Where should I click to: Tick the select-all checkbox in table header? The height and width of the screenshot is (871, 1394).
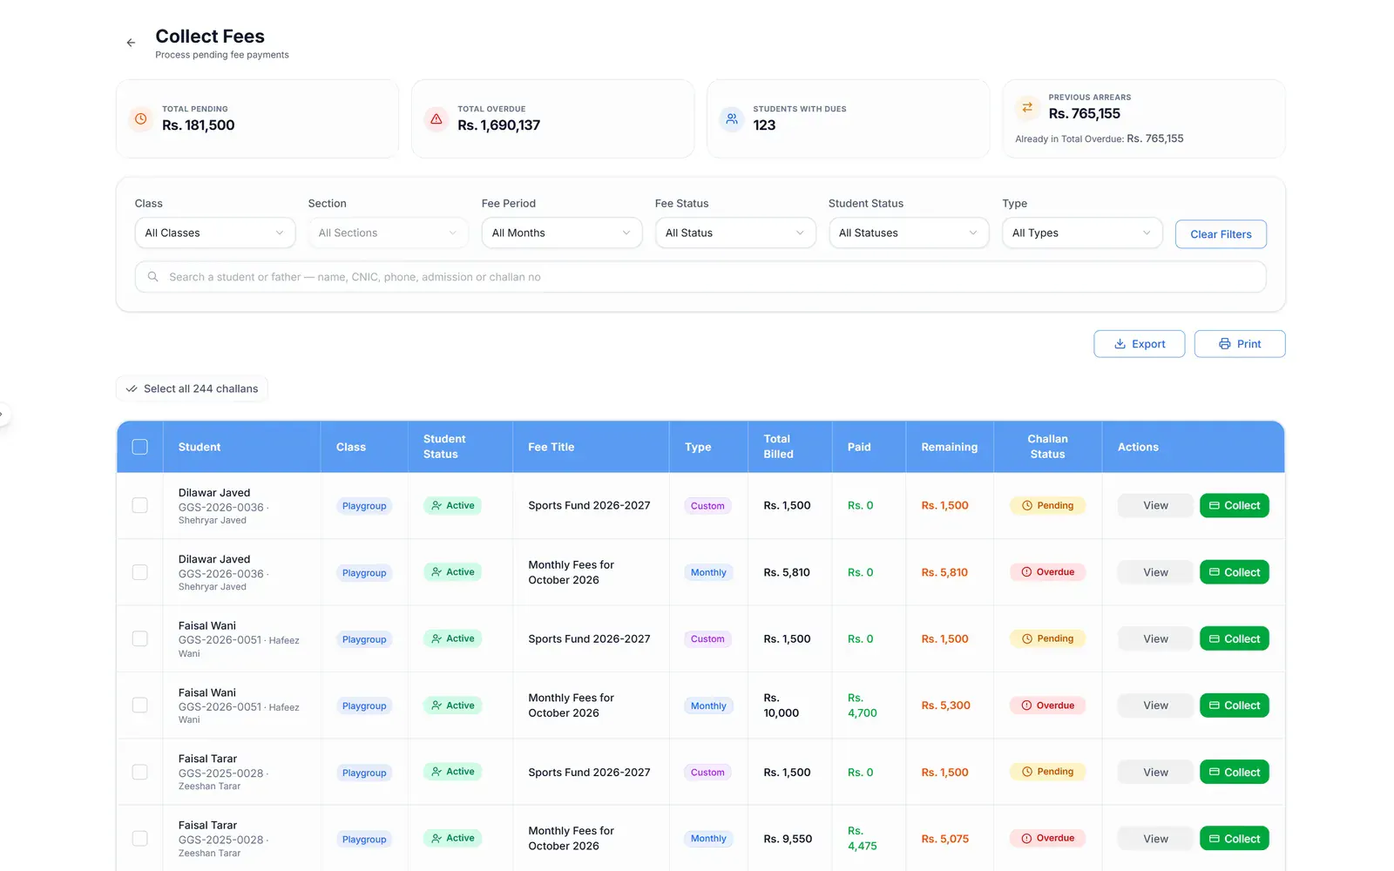point(139,447)
